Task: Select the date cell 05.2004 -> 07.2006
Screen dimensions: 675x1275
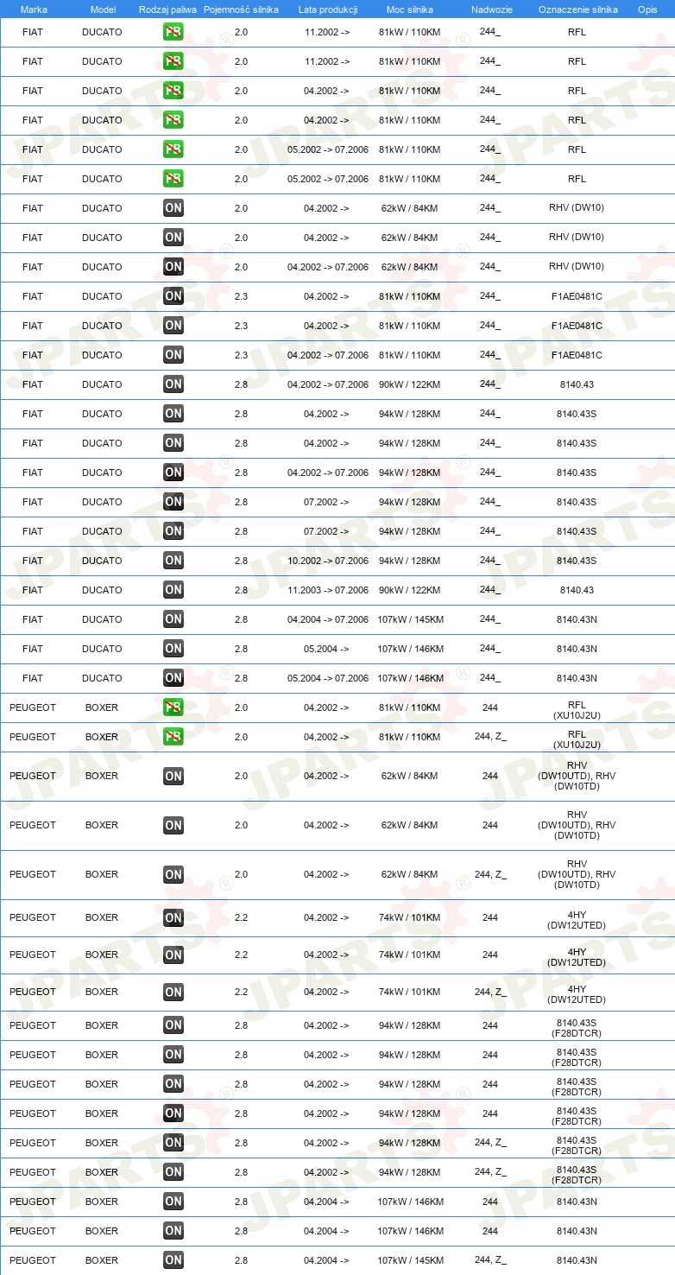Action: (x=328, y=678)
